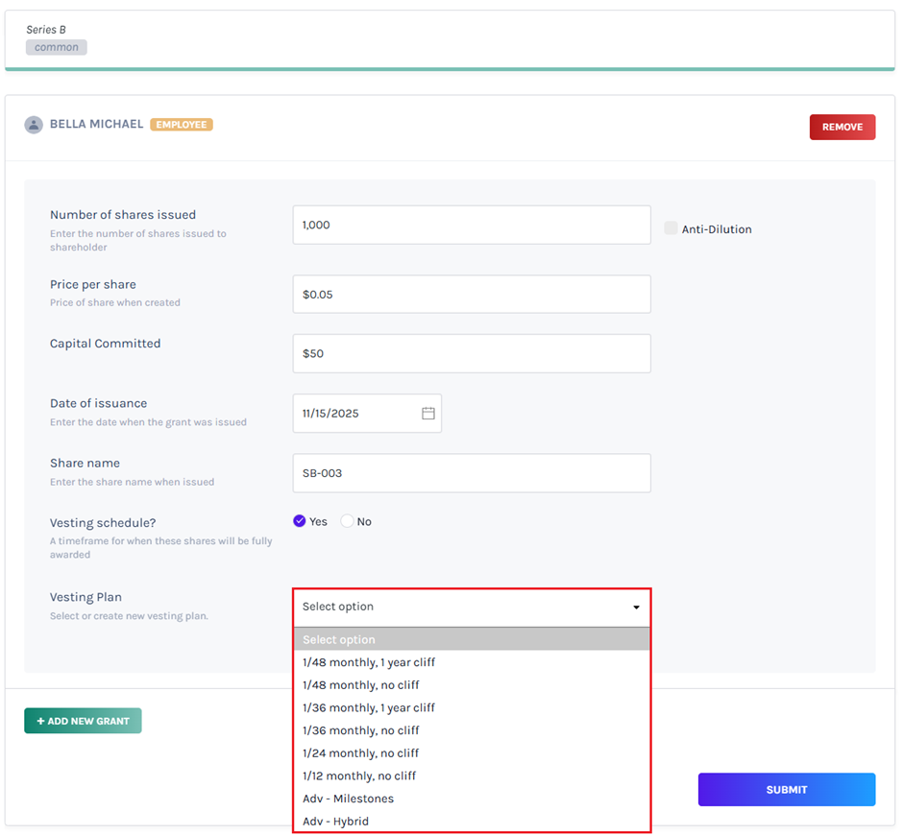Click the calendar icon in date field
This screenshot has width=903, height=835.
(428, 414)
